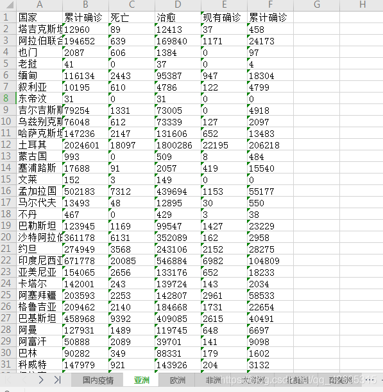Screen dimensions: 383x392
Task: Select column E header
Action: click(224, 4)
